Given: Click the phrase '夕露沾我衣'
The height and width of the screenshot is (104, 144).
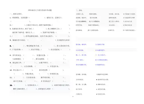Looking at the screenshot, I should click(x=29, y=74).
